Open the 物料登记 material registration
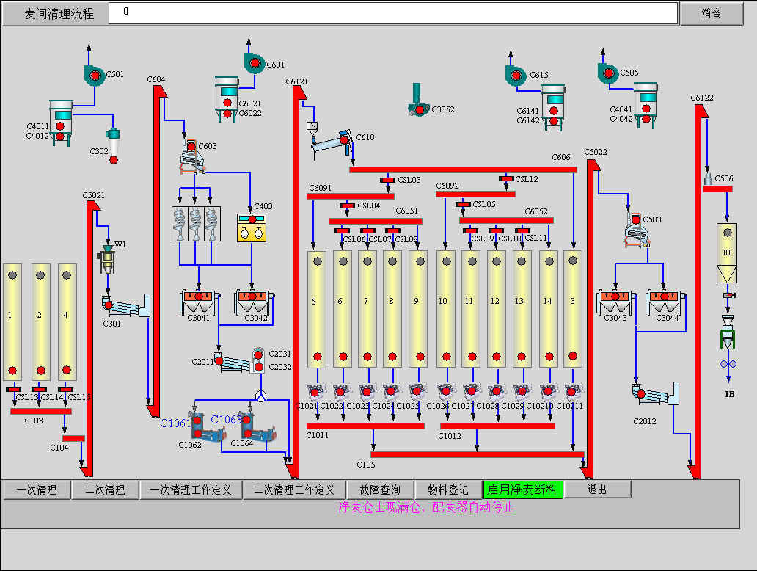The height and width of the screenshot is (571, 757). pyautogui.click(x=448, y=490)
